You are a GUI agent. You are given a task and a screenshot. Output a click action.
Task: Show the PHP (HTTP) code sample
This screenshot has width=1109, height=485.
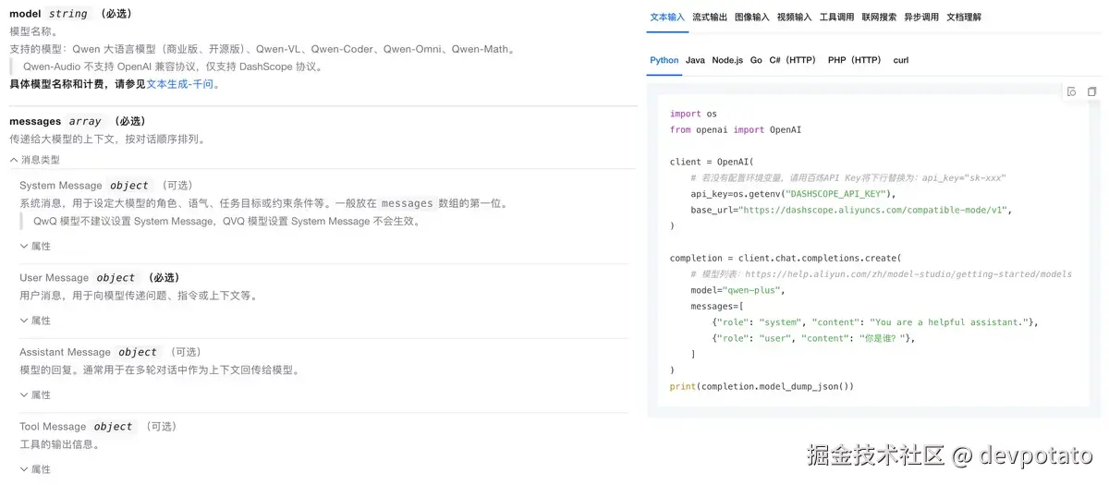click(855, 60)
